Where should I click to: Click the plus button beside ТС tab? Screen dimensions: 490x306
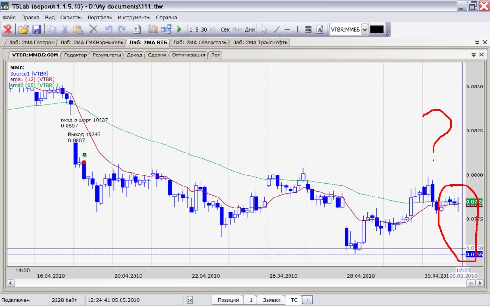point(308,300)
